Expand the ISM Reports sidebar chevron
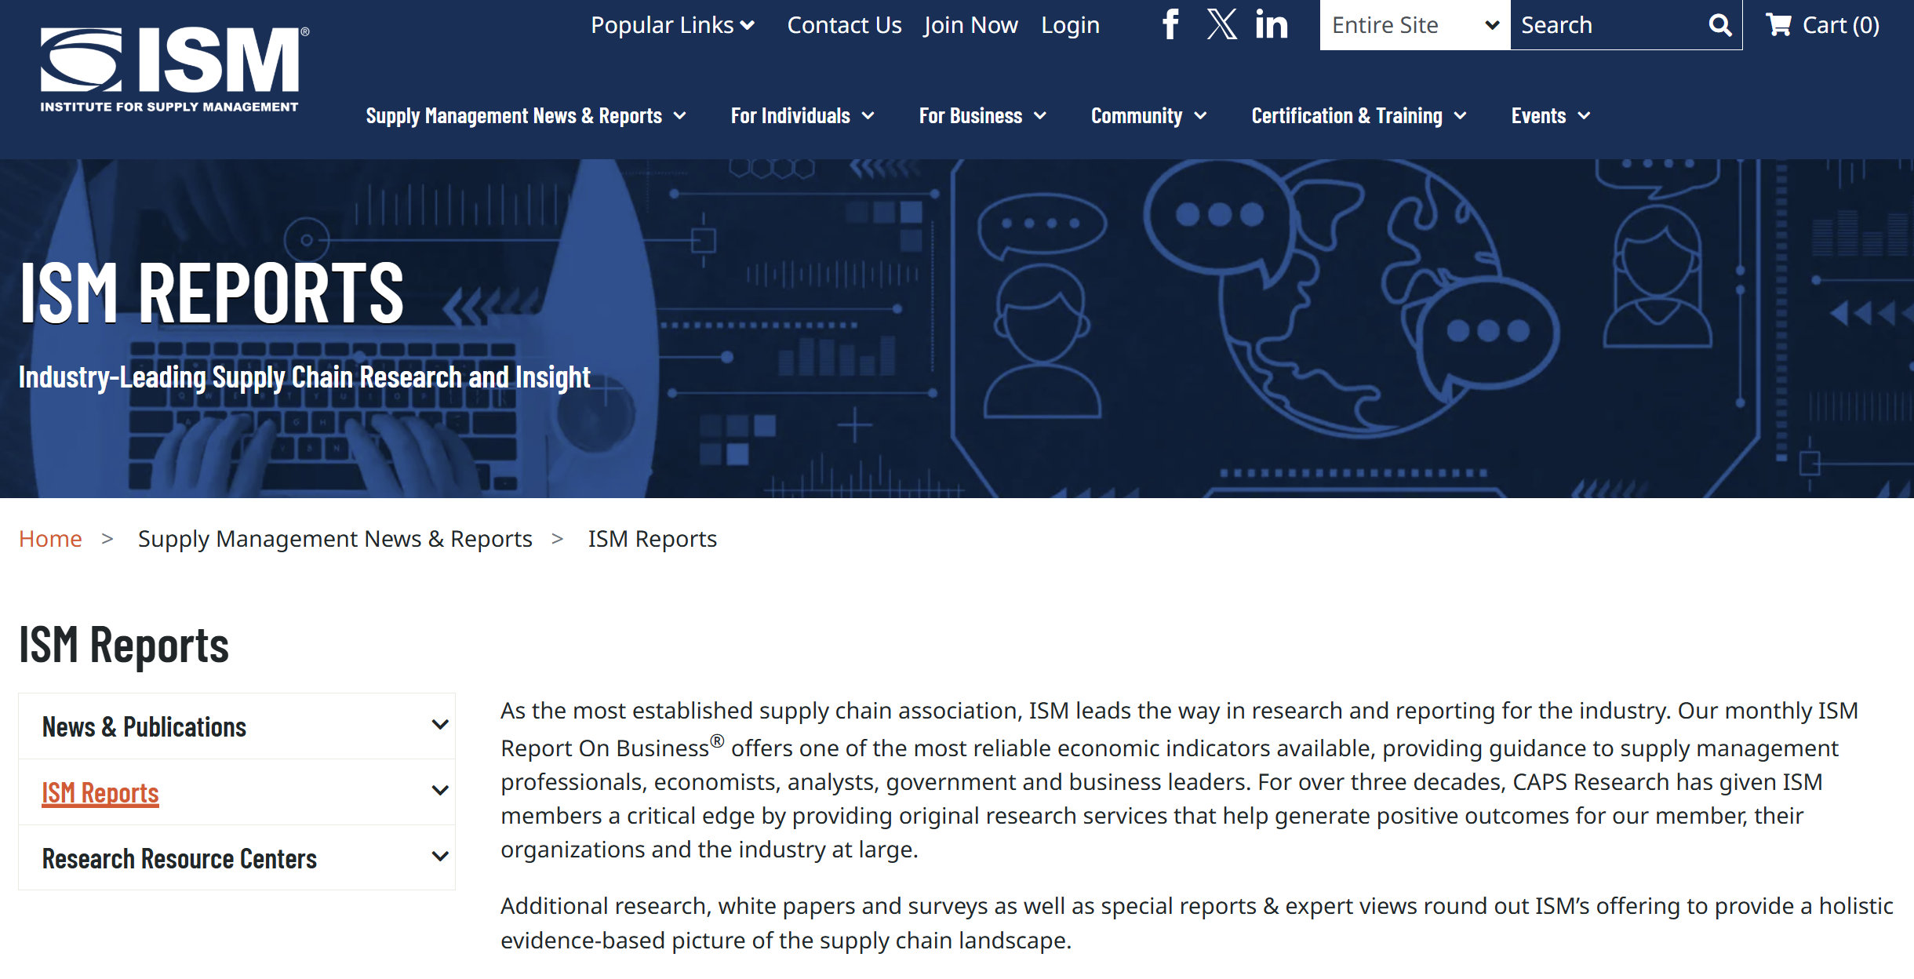Screen dimensions: 1914x979 [x=440, y=791]
